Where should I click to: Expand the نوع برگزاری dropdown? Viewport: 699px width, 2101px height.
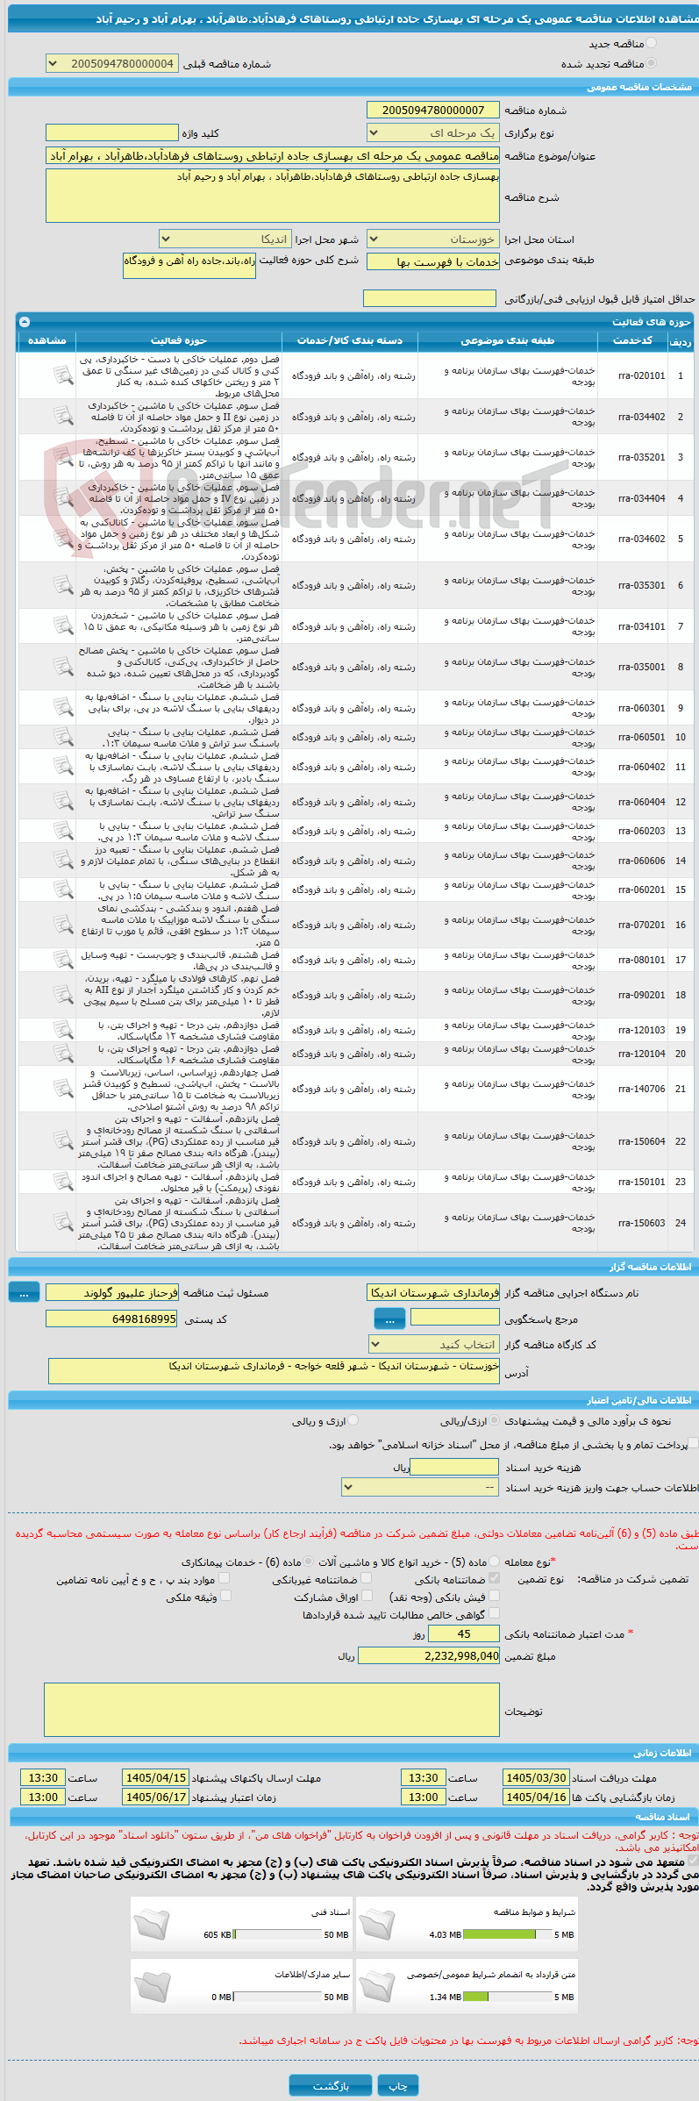(433, 133)
